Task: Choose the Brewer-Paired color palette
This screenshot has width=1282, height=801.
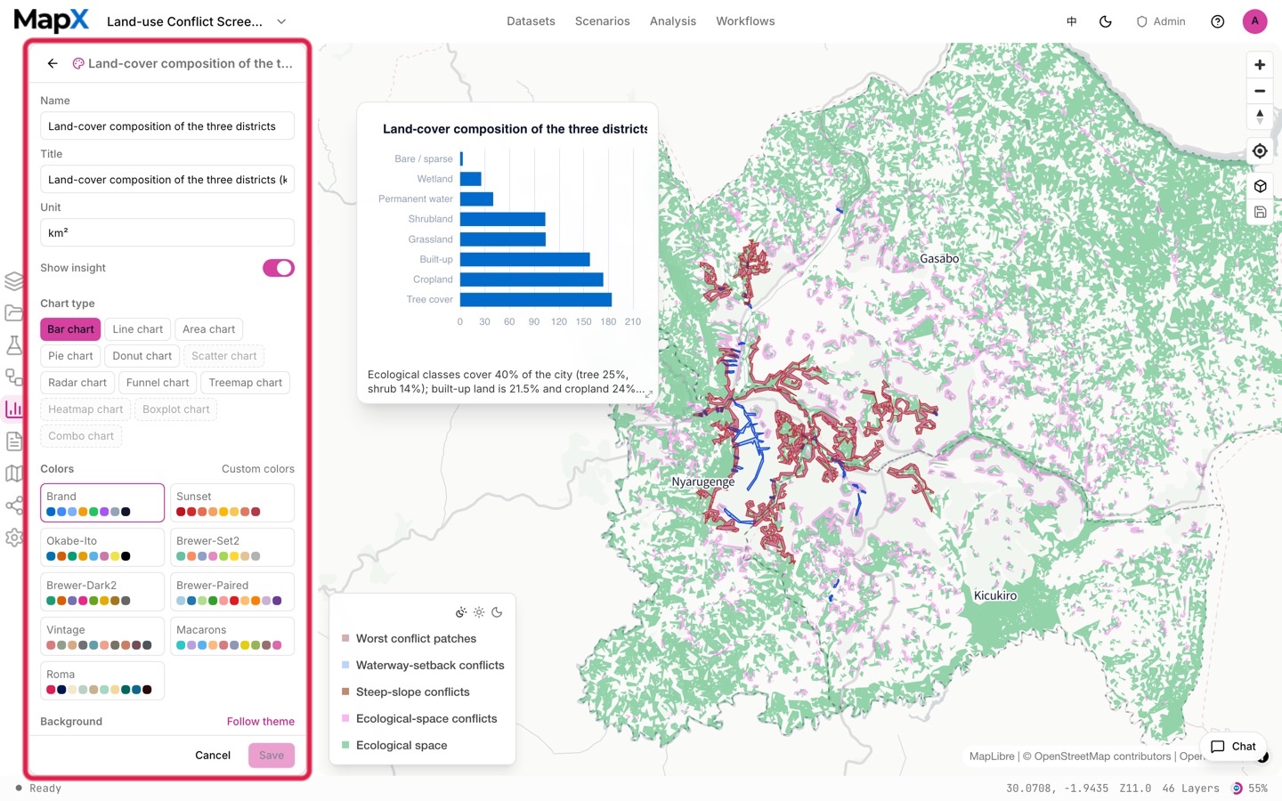Action: click(232, 592)
